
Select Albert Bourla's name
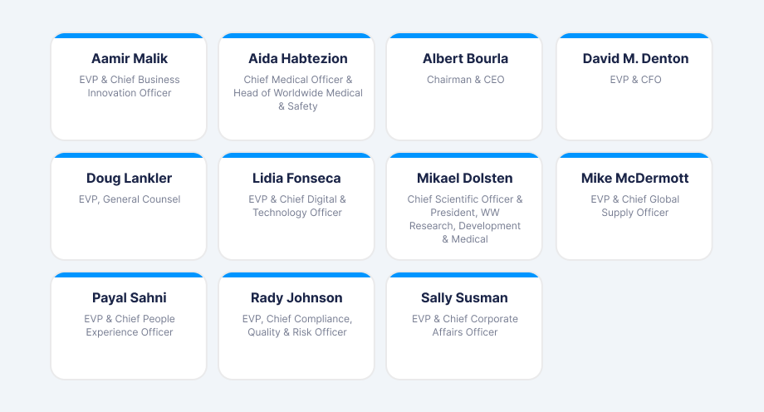click(x=465, y=59)
